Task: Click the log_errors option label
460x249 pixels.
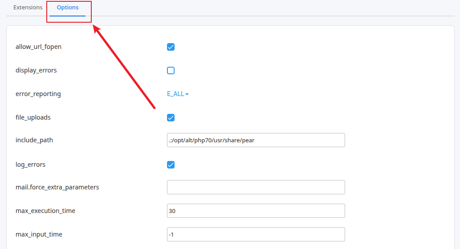Action: pos(30,165)
